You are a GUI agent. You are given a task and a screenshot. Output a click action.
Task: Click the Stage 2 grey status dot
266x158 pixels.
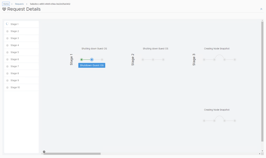coord(7,31)
